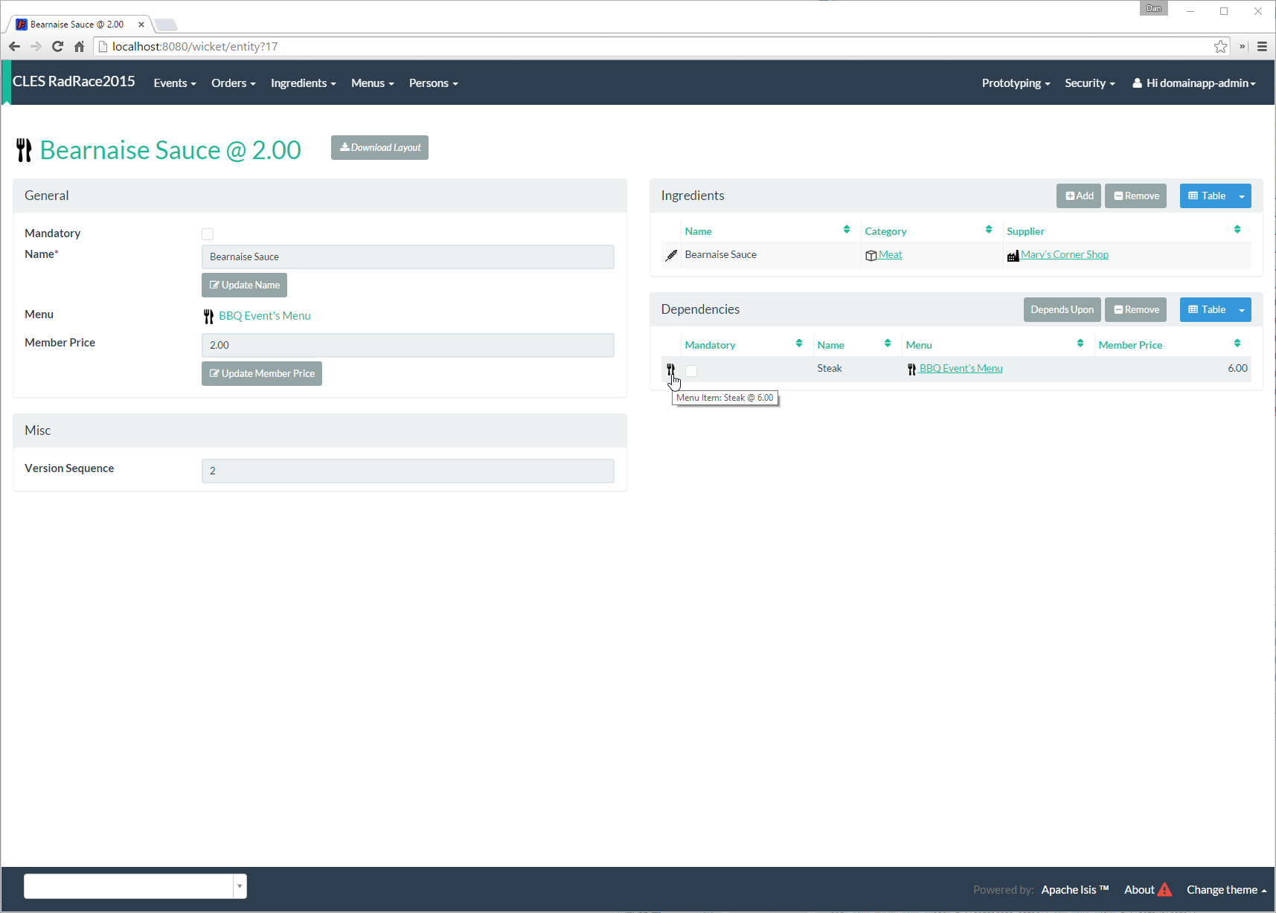
Task: Click the About warning triangle icon
Action: click(1165, 889)
